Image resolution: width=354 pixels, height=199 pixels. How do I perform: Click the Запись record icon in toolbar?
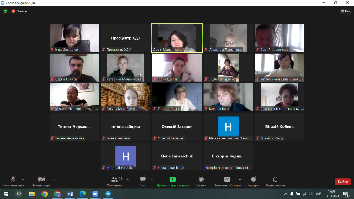coord(201,182)
